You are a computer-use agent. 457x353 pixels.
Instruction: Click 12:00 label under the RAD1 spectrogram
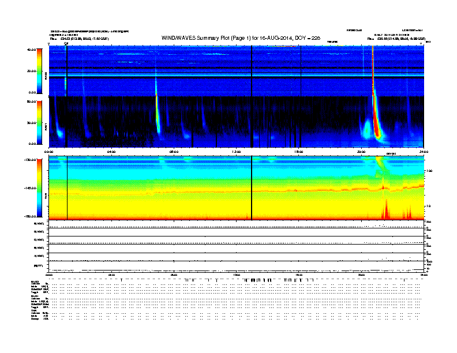tap(237, 152)
